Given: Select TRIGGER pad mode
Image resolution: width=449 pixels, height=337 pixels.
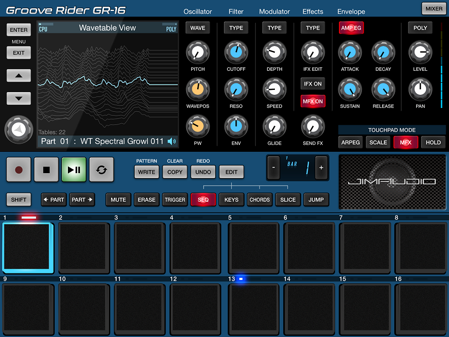Looking at the screenshot, I should 175,200.
